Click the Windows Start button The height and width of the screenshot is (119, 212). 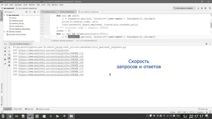click(x=3, y=116)
